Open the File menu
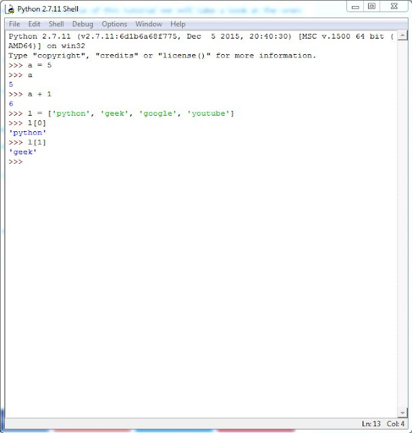The image size is (412, 433). tap(14, 24)
